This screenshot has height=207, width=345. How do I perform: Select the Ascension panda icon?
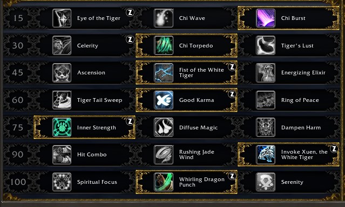pos(62,73)
